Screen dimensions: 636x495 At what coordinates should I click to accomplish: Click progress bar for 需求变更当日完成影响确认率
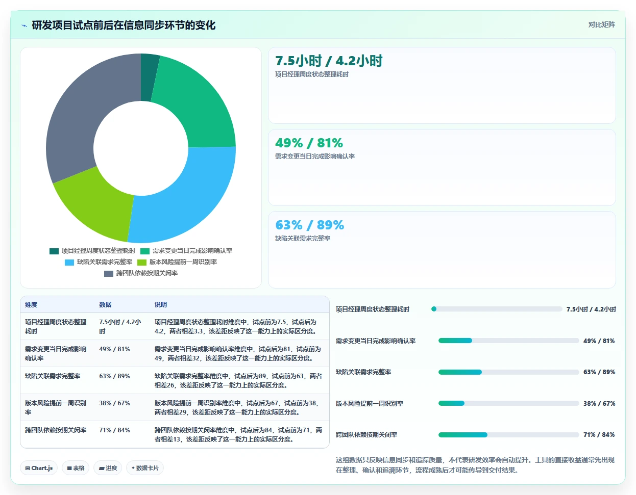click(x=509, y=341)
